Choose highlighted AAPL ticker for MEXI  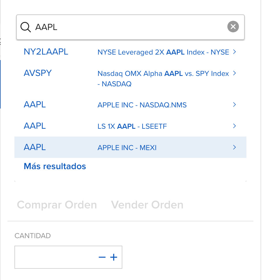[35, 147]
